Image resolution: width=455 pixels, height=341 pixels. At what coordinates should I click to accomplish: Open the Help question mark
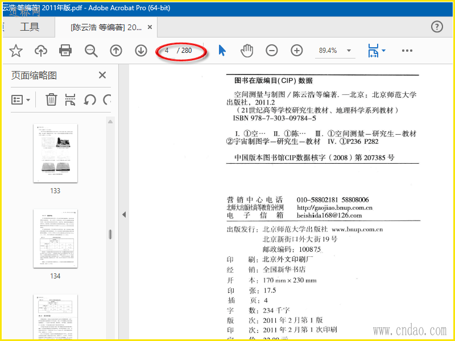(437, 27)
